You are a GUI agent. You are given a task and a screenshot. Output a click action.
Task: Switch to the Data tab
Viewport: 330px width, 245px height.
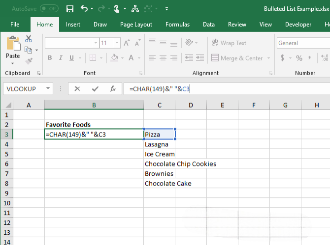coord(209,25)
